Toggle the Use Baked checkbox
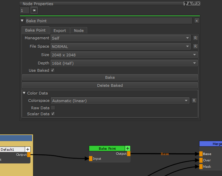The width and height of the screenshot is (222, 176). click(53, 70)
